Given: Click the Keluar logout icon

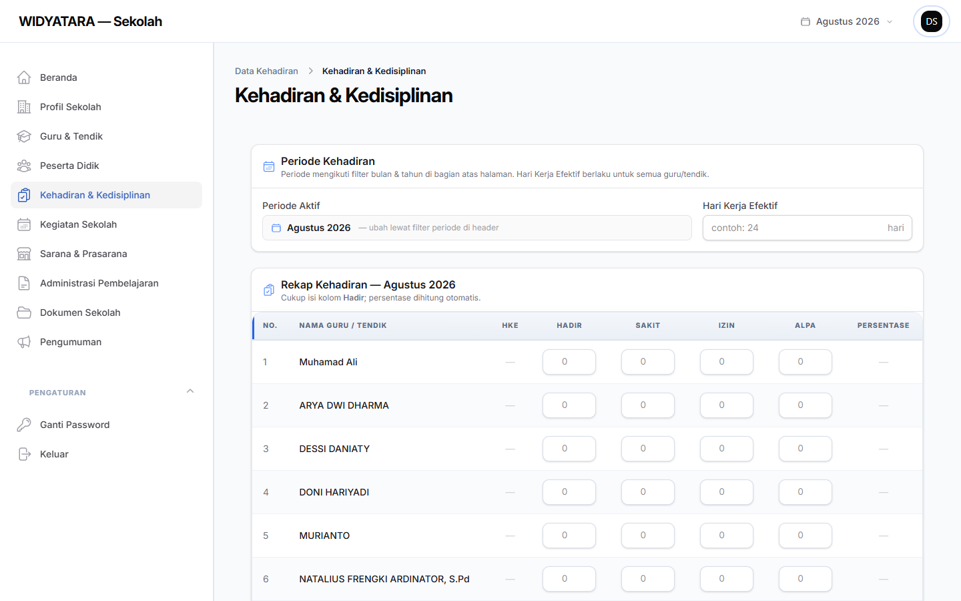Looking at the screenshot, I should point(24,454).
